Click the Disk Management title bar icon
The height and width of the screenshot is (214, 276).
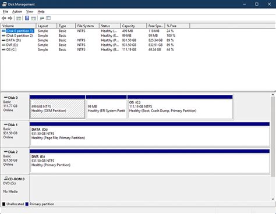coord(4,4)
